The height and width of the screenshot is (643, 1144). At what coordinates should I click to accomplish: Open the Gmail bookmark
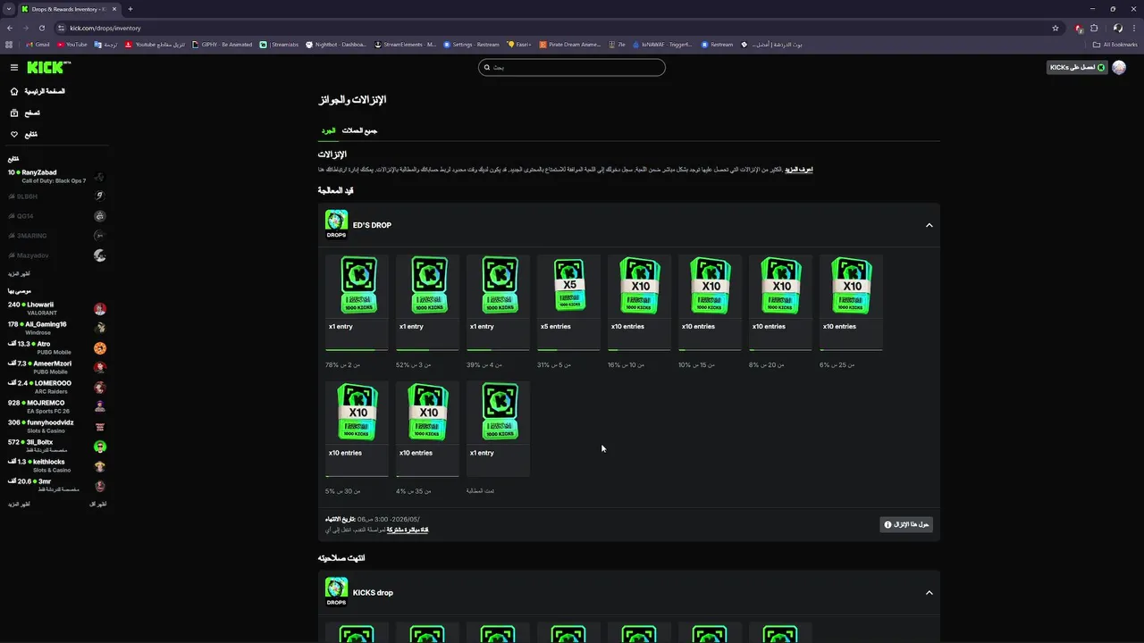coord(38,45)
